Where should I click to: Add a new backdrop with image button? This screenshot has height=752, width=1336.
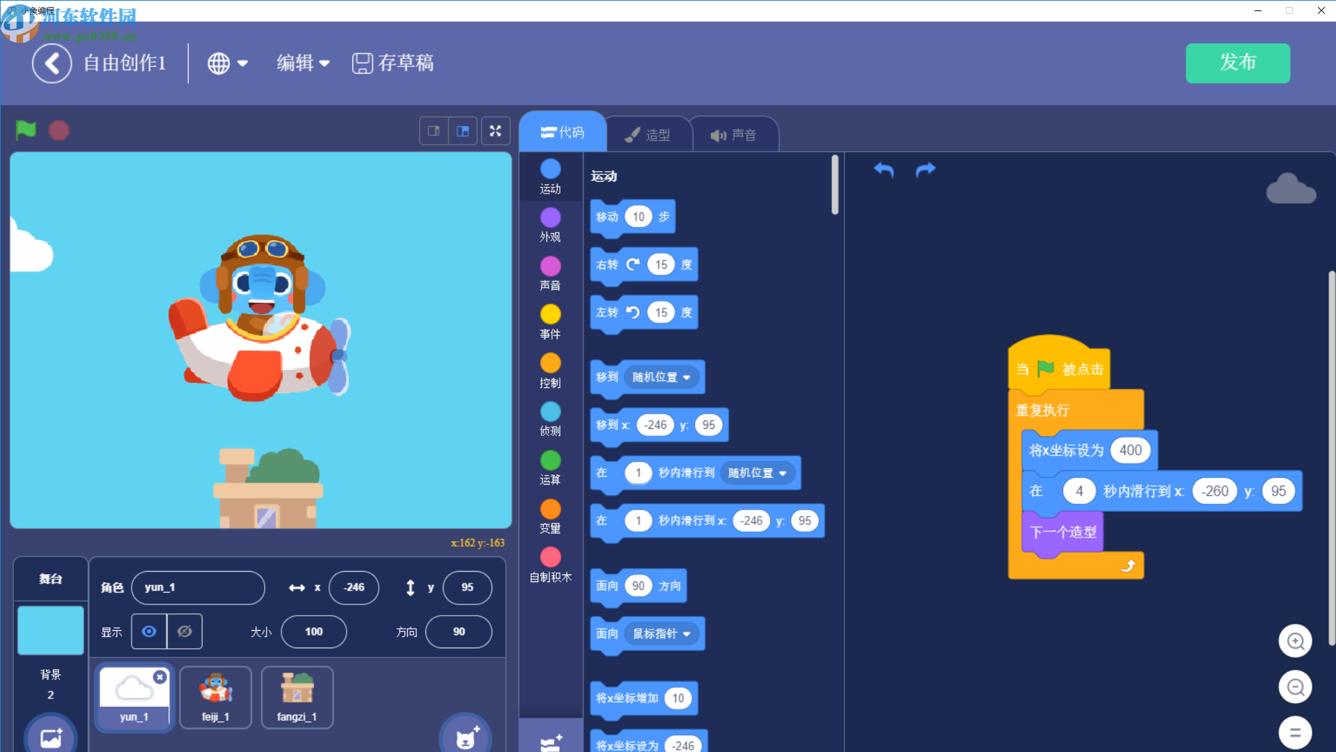tap(51, 736)
